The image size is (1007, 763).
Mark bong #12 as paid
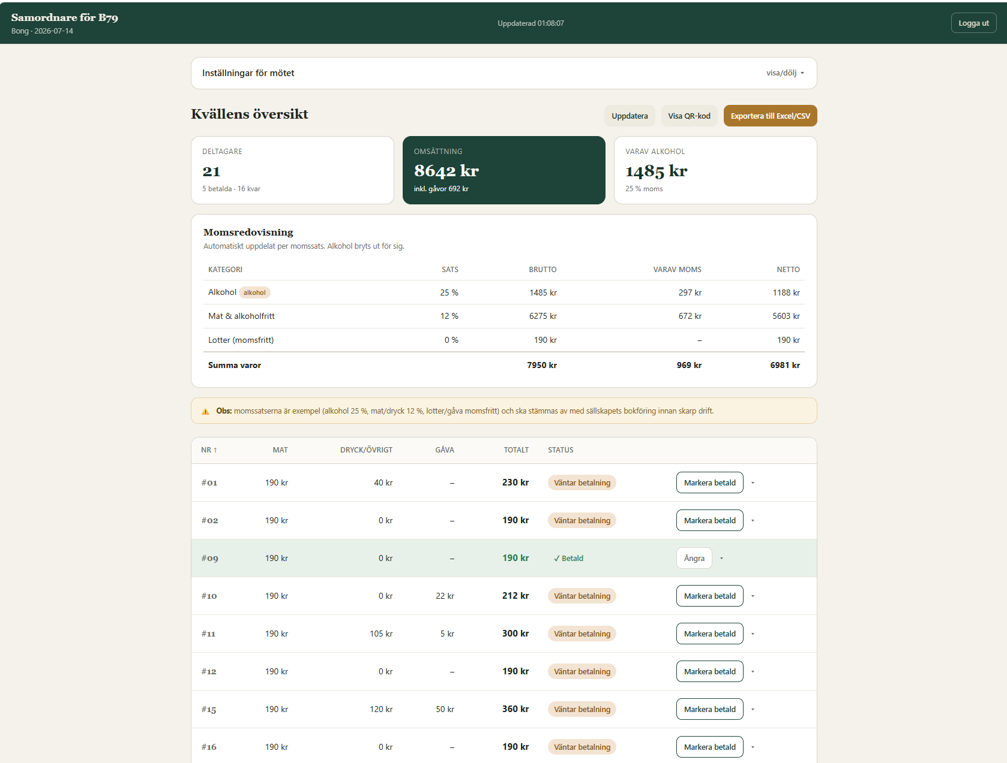(x=709, y=671)
